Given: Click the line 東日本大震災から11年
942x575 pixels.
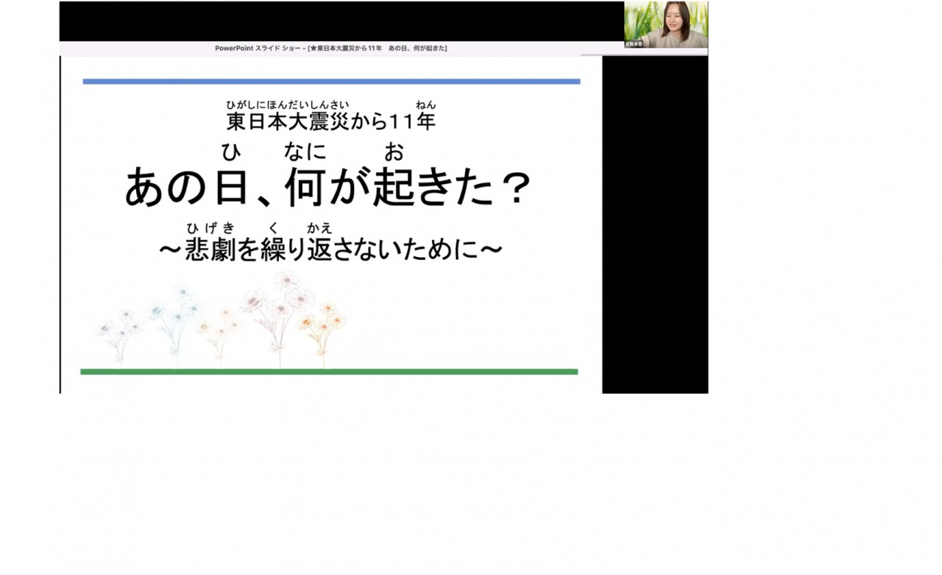Looking at the screenshot, I should pos(330,121).
